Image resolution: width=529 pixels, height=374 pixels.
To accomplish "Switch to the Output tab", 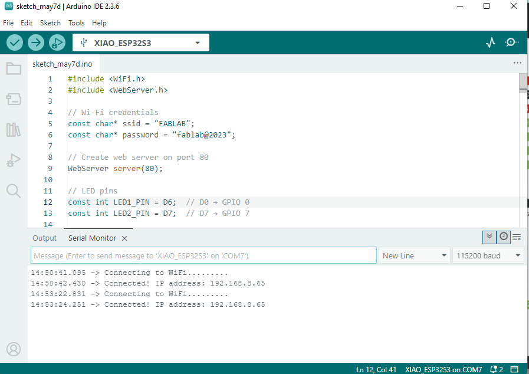I will [x=45, y=238].
